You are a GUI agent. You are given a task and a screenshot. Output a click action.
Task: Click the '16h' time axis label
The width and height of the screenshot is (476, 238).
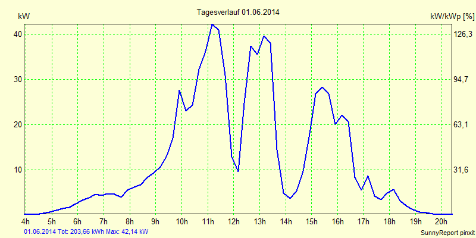(337, 221)
